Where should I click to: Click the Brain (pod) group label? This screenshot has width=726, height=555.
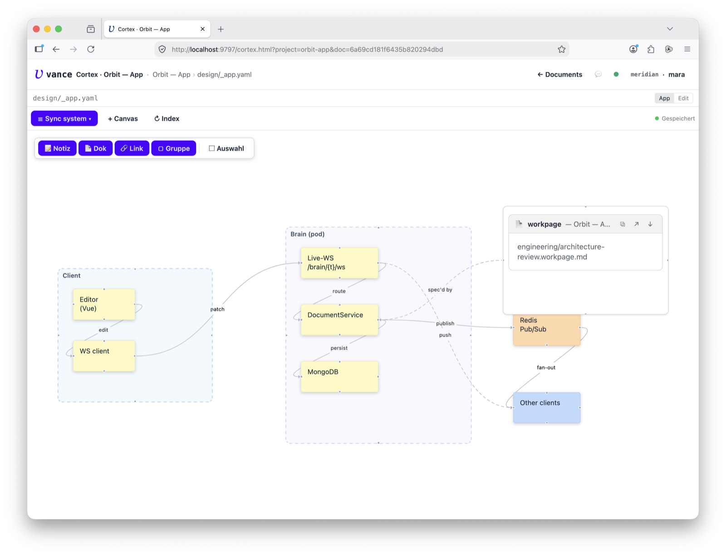click(307, 234)
